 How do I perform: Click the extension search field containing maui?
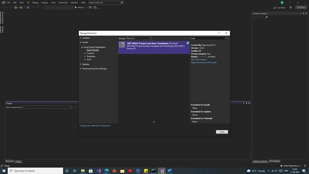(x=207, y=38)
